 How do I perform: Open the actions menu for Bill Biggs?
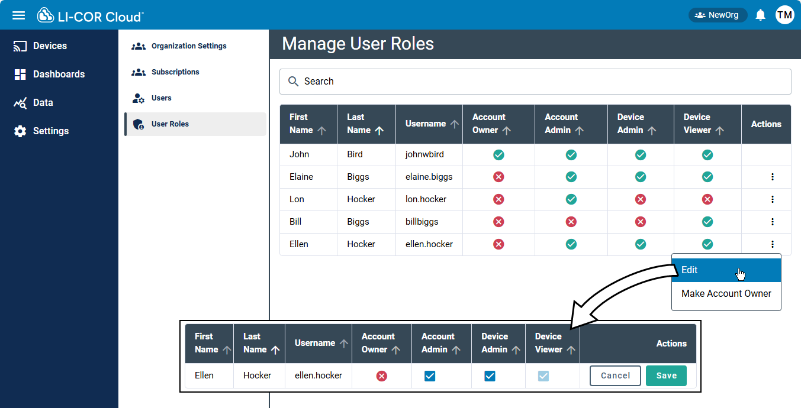pyautogui.click(x=772, y=222)
